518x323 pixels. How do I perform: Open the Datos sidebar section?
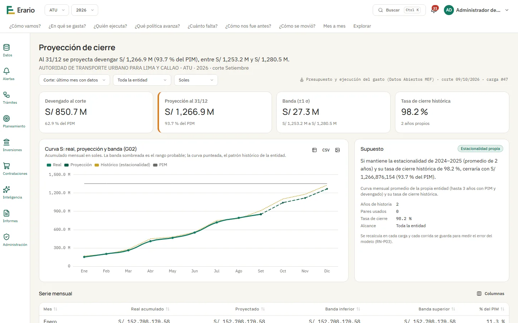(7, 50)
